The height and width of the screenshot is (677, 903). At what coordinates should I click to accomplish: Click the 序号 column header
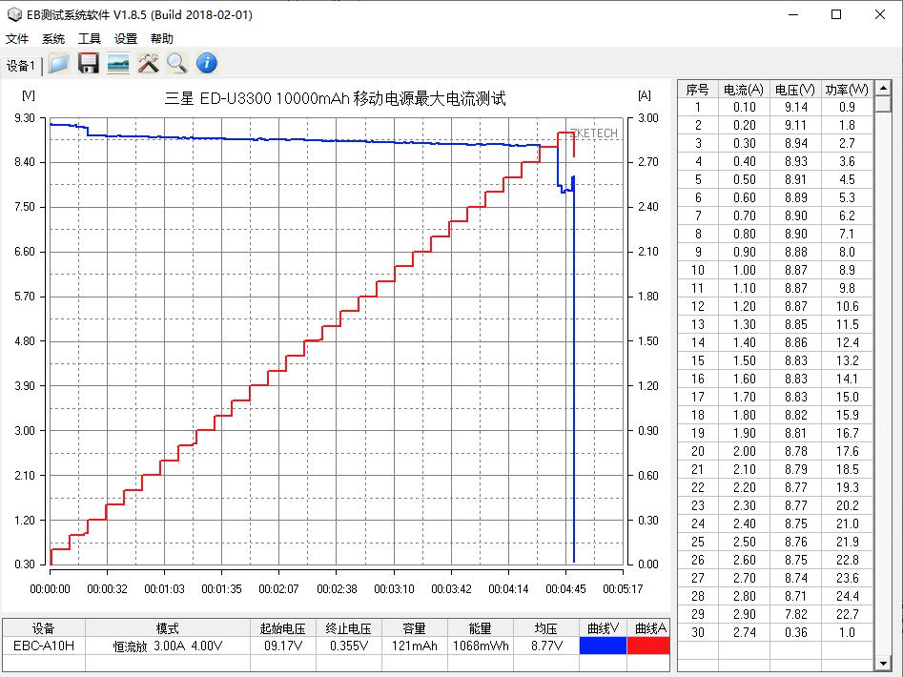tap(697, 90)
